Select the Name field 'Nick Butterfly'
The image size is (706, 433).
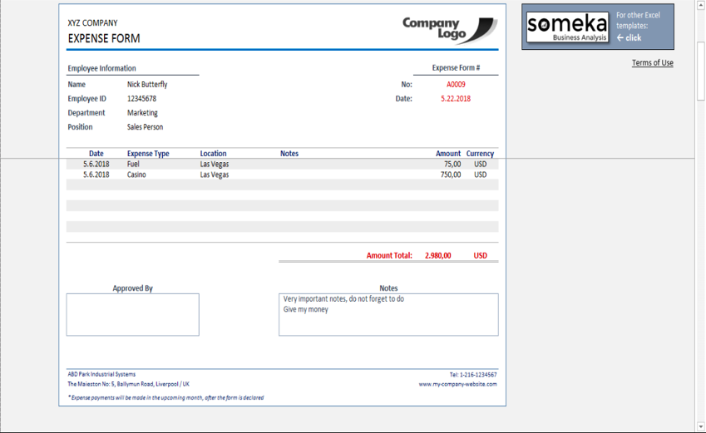[x=147, y=85]
